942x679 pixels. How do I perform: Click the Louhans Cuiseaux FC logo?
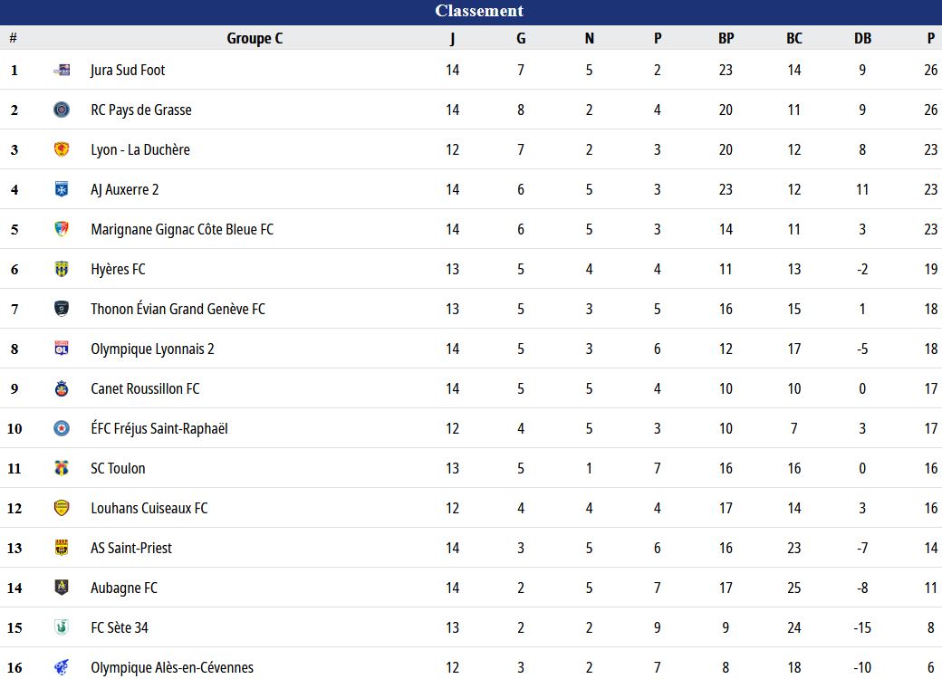click(62, 508)
